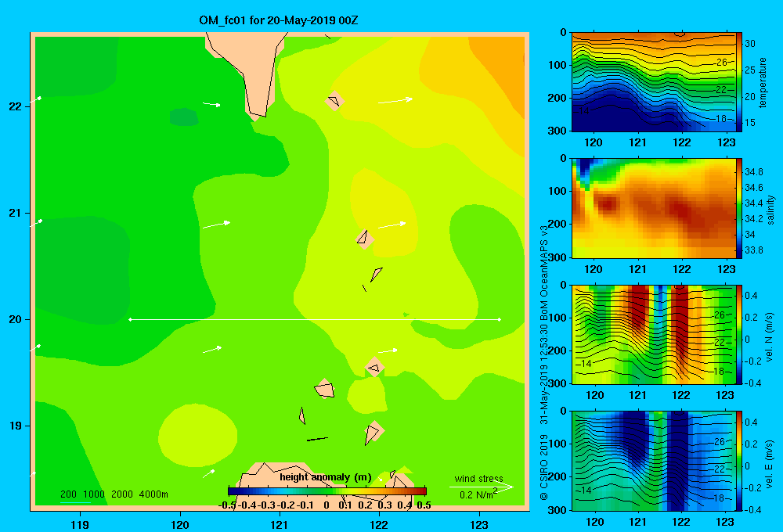783x532 pixels.
Task: Click "0.5" at the height anomaly scale's right end
Action: pyautogui.click(x=424, y=505)
